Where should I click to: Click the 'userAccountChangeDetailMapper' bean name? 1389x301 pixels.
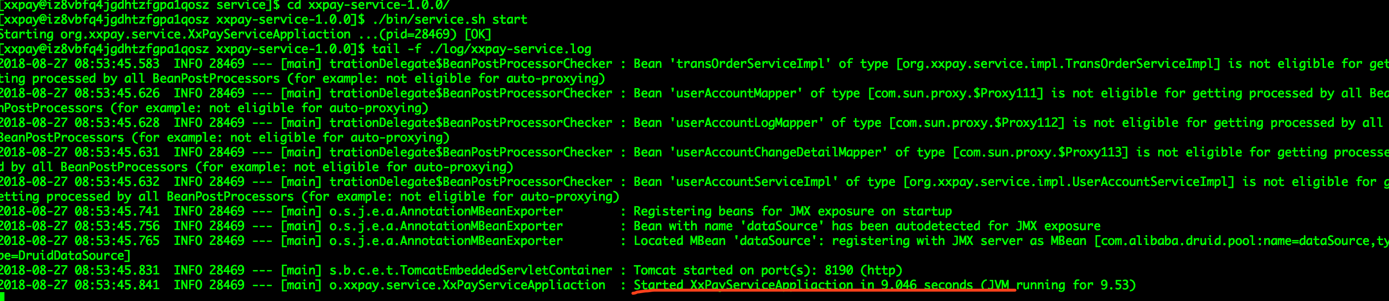click(x=779, y=152)
